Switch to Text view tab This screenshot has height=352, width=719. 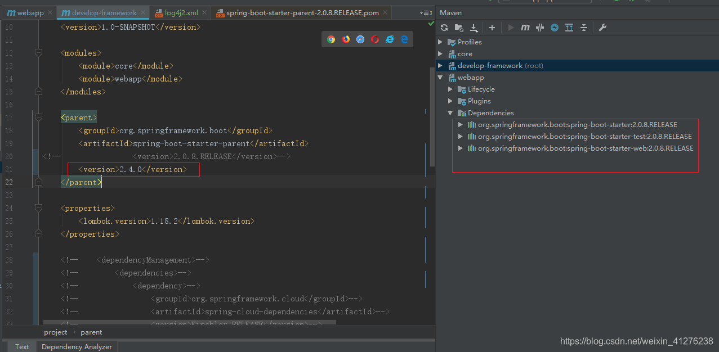[x=22, y=346]
